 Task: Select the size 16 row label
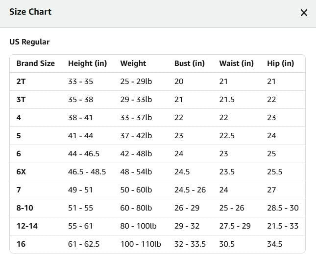tap(21, 244)
